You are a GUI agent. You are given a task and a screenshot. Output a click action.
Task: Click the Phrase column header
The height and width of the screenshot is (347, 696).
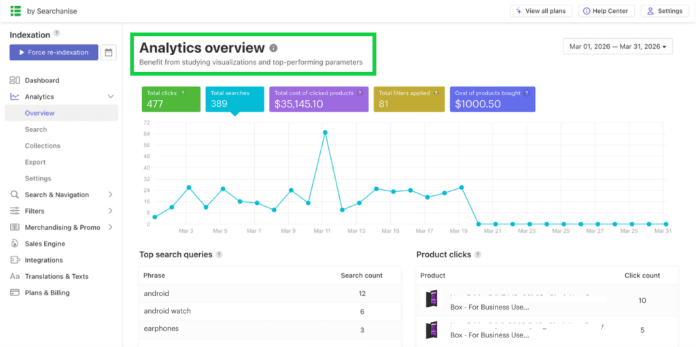tap(154, 276)
